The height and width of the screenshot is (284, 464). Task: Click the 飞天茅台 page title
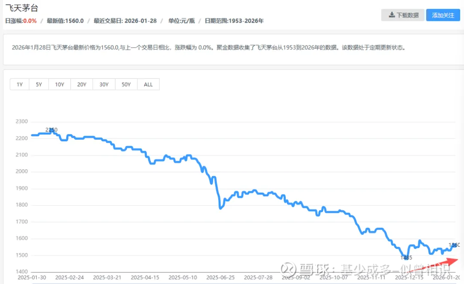(22, 8)
